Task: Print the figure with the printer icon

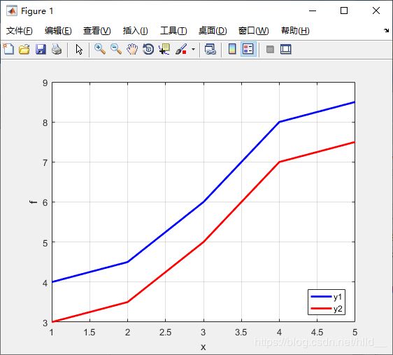Action: 57,49
